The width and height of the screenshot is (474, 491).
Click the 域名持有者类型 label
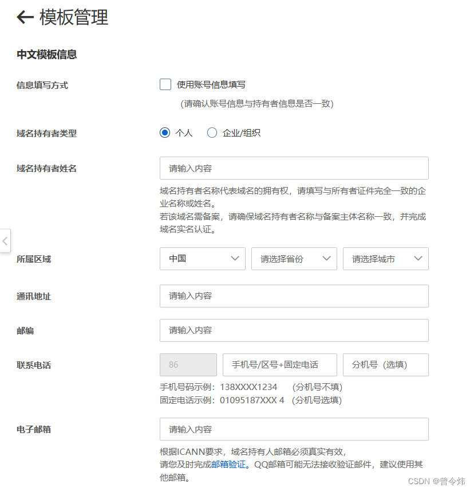[x=46, y=134]
